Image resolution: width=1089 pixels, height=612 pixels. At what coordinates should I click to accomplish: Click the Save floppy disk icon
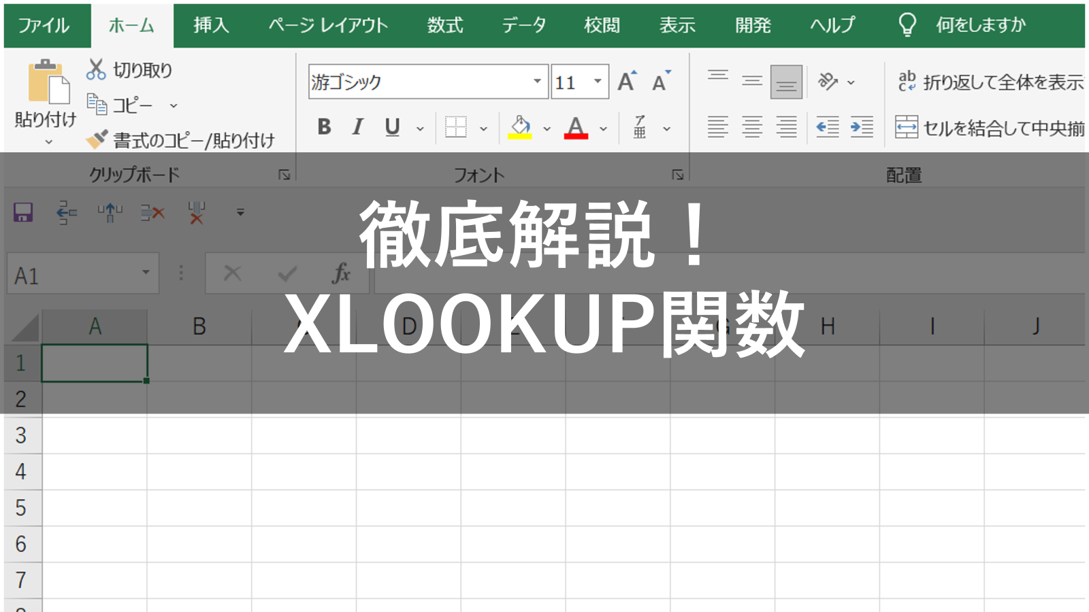pyautogui.click(x=23, y=212)
